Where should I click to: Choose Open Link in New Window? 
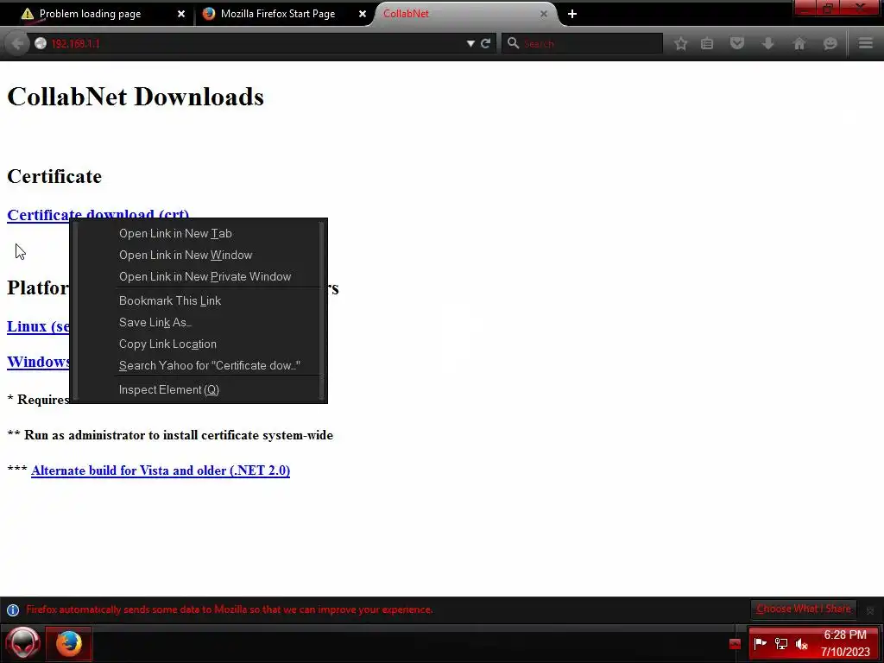(x=198, y=255)
